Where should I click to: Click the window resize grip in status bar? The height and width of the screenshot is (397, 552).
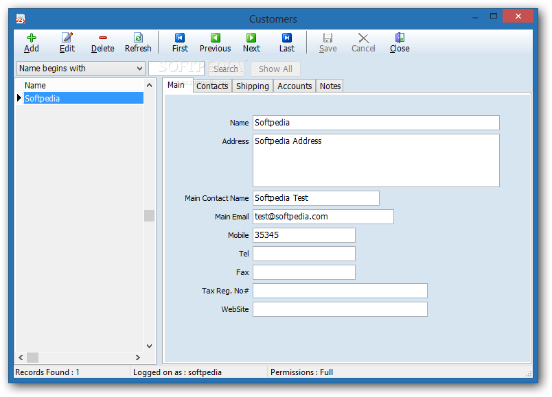tap(529, 374)
